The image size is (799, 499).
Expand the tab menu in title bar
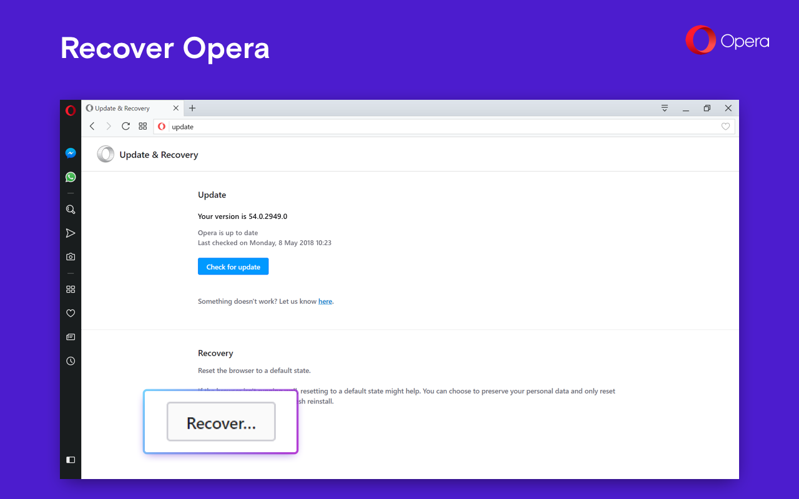click(665, 109)
